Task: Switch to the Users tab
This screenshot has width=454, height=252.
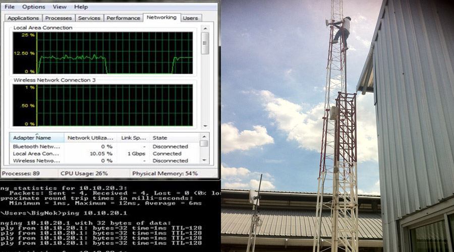Action: click(x=191, y=18)
